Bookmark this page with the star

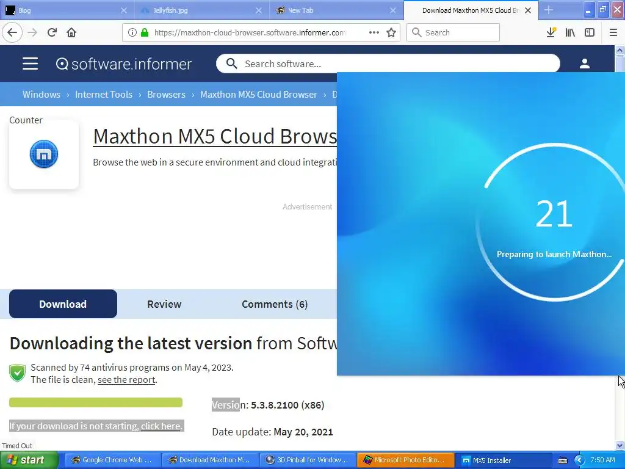coord(391,32)
